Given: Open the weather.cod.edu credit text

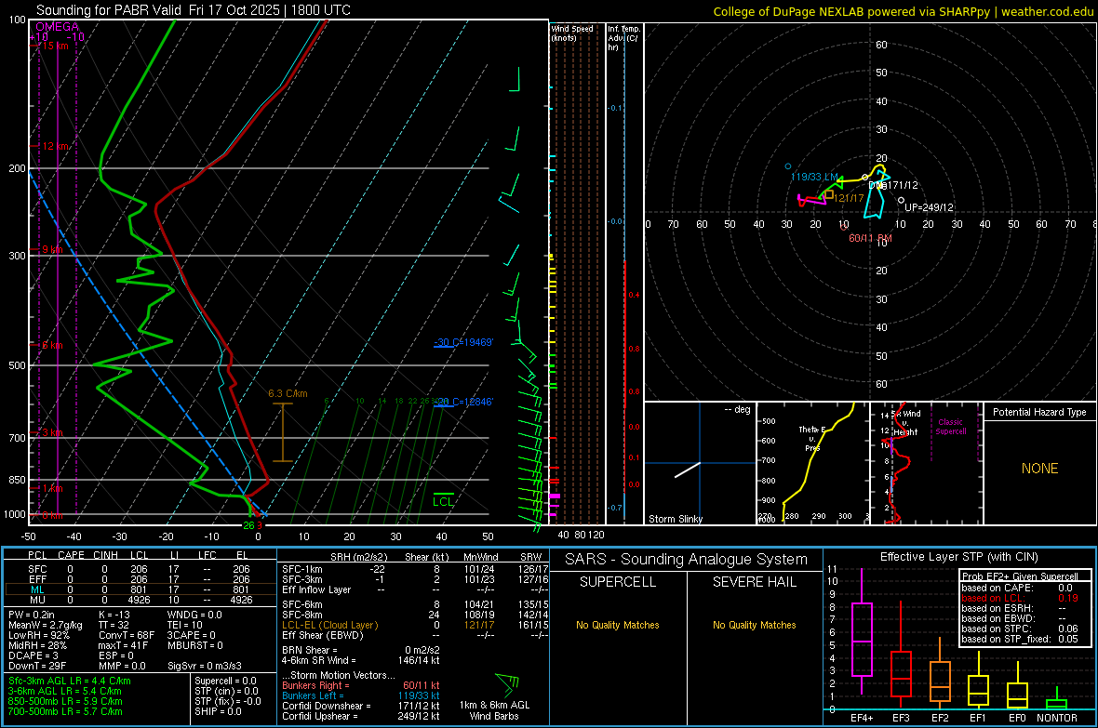Looking at the screenshot, I should pyautogui.click(x=904, y=11).
